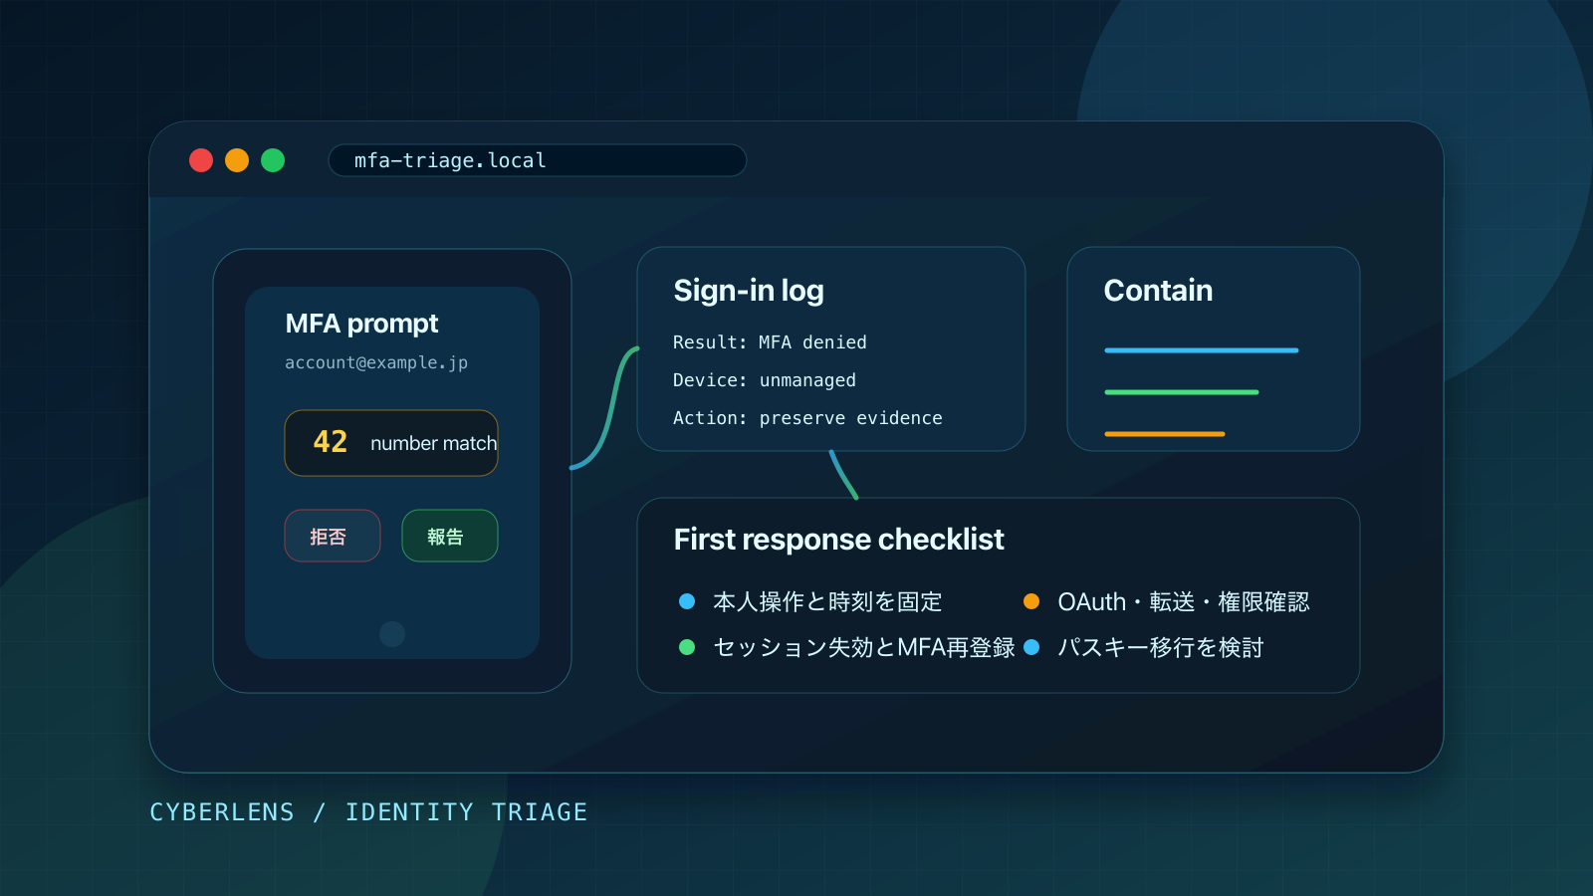1593x896 pixels.
Task: Click the green bar in Contain card
Action: pos(1182,392)
